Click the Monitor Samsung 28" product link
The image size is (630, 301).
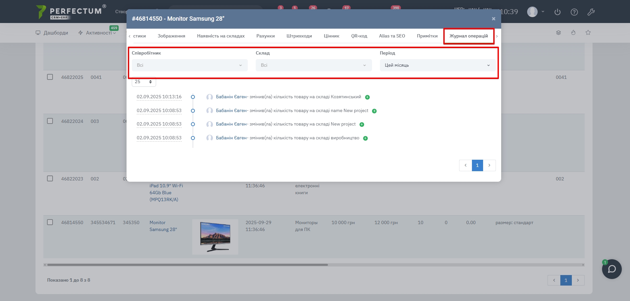pos(163,226)
